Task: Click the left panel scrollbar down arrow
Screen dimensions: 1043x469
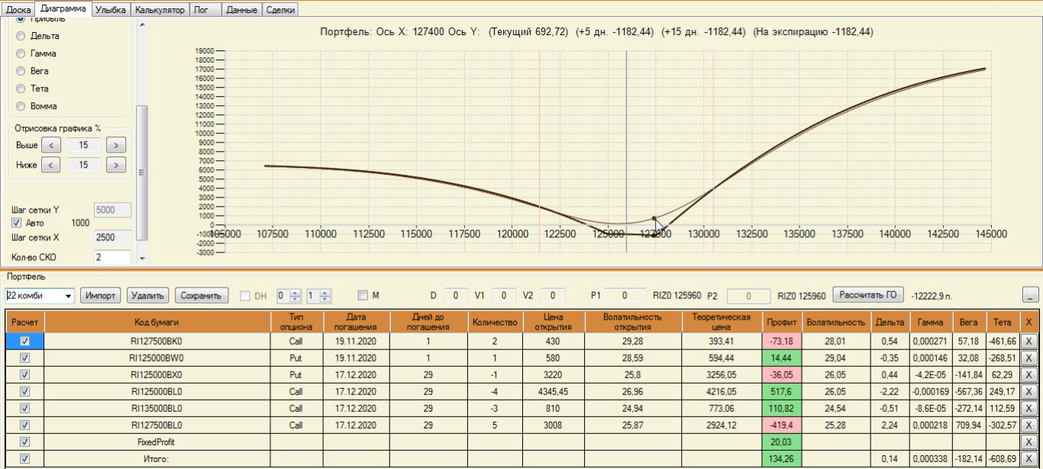Action: (x=142, y=259)
